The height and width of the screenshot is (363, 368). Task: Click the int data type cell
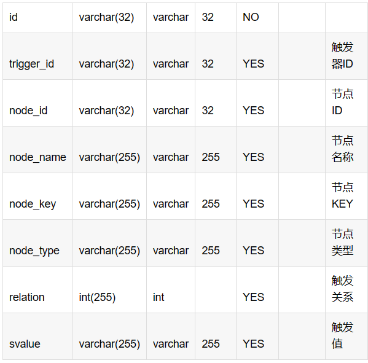click(171, 290)
